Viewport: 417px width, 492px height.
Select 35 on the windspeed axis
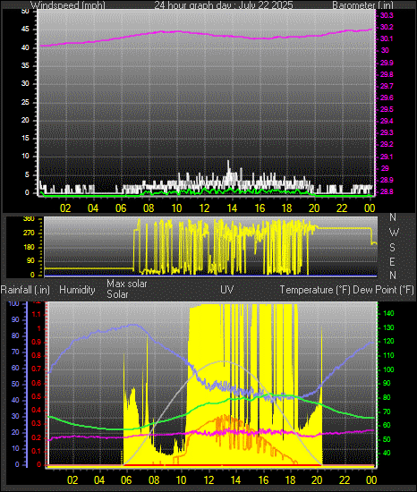click(x=25, y=65)
